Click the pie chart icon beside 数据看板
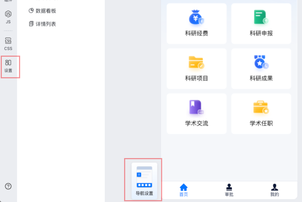302x202 pixels. click(31, 11)
